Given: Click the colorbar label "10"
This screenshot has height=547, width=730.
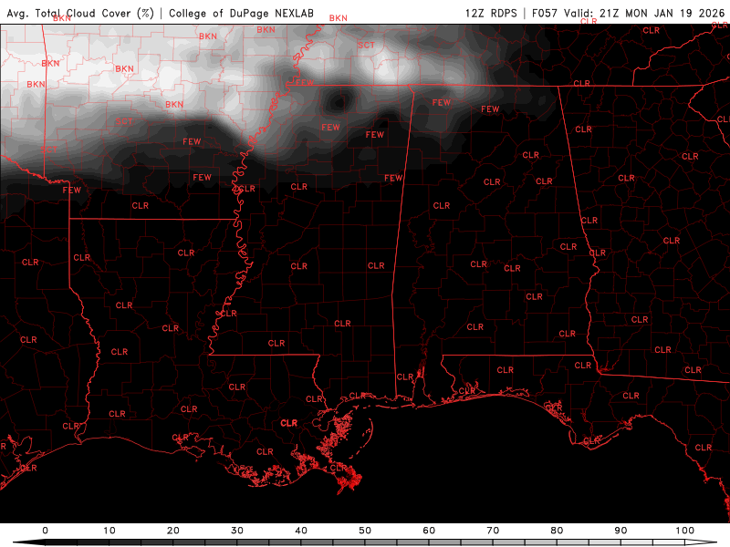Looking at the screenshot, I should [x=109, y=531].
